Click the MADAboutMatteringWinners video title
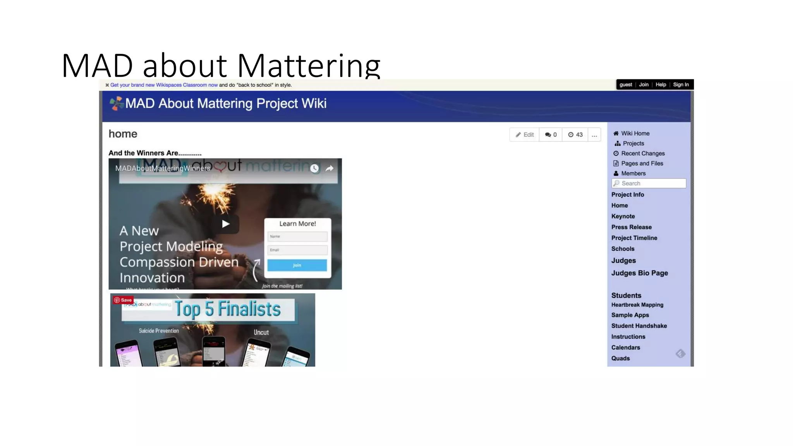793x446 pixels. 163,168
